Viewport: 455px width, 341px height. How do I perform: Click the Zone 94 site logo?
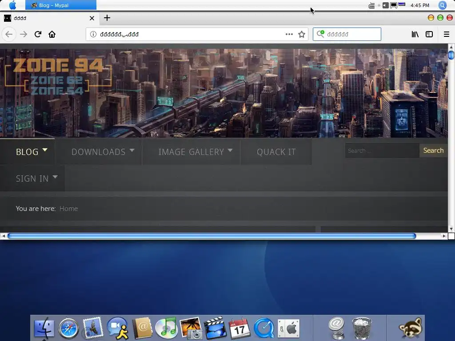click(58, 76)
